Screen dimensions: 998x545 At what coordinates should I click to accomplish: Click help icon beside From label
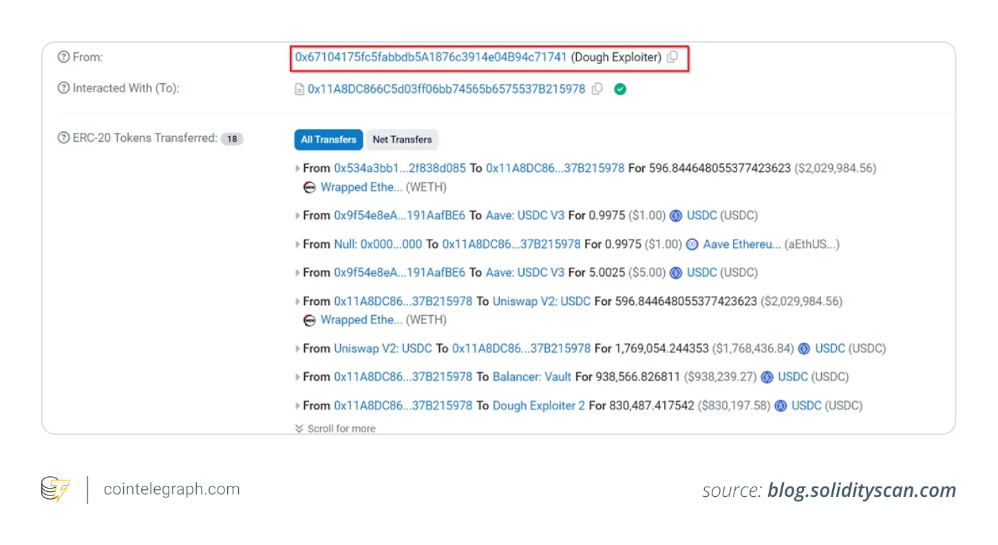pyautogui.click(x=64, y=57)
